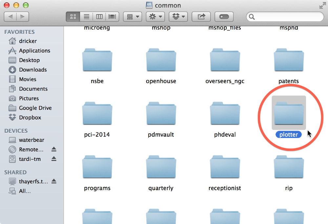
Task: Select the programs folder icon
Action: click(x=97, y=167)
